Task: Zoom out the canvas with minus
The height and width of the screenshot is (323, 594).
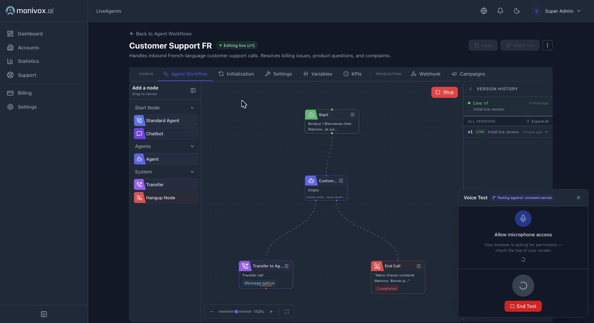Action: click(x=212, y=311)
